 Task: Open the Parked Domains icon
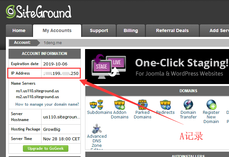click(143, 105)
